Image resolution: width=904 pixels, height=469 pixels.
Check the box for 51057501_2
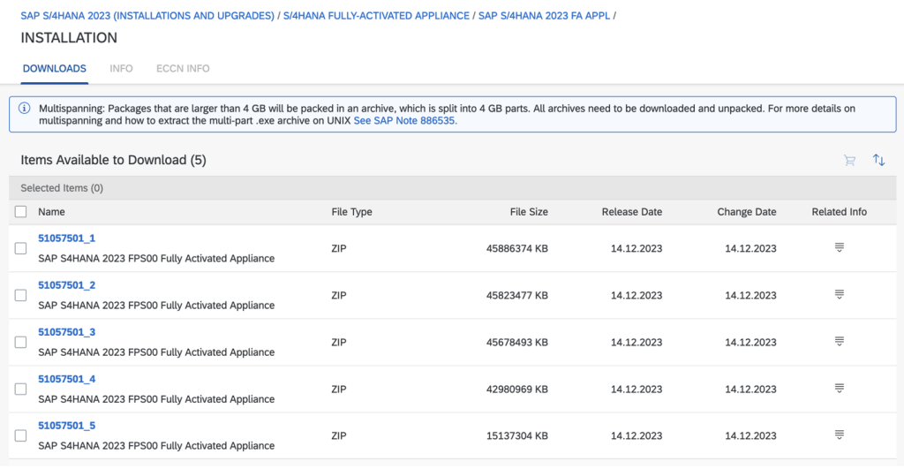[21, 295]
